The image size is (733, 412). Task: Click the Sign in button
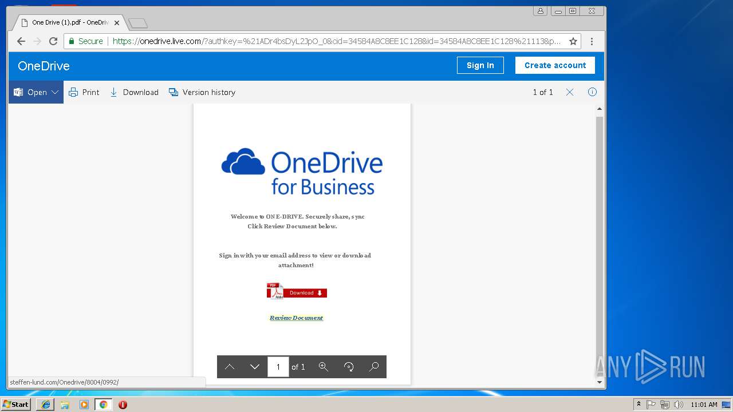[480, 65]
